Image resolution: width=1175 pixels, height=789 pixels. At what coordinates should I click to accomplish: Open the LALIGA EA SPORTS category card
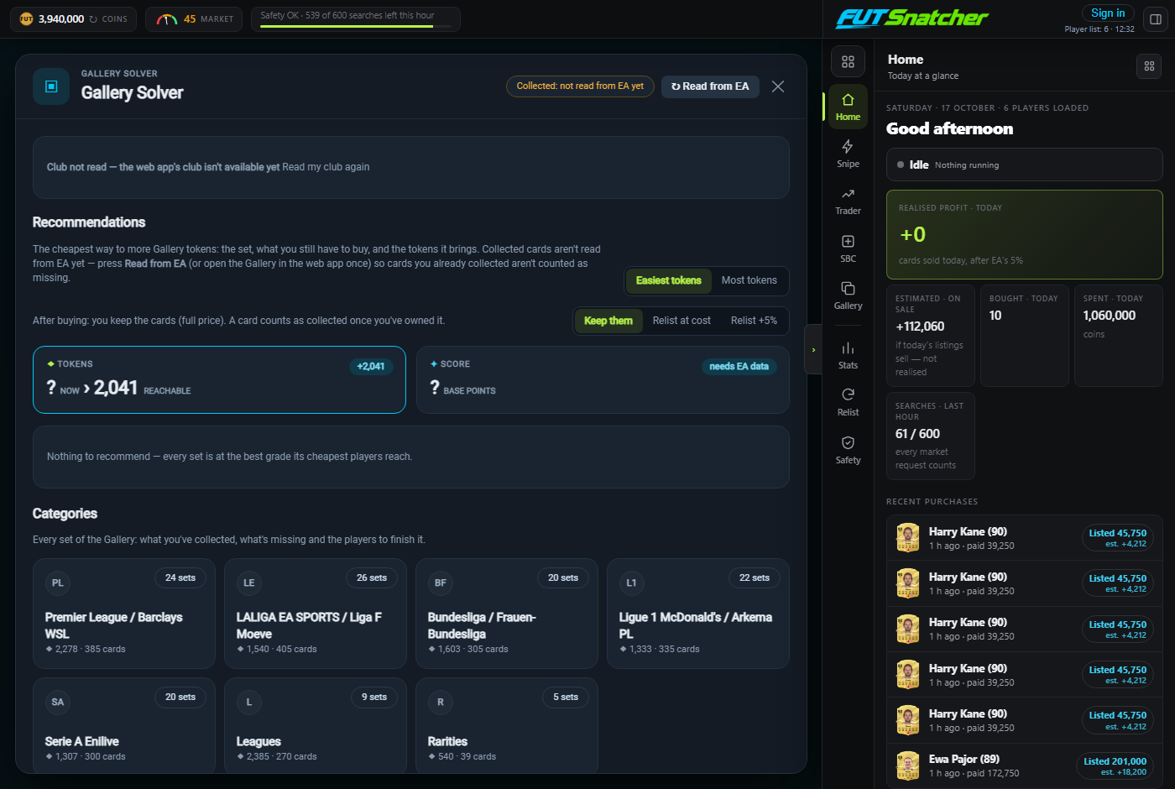(x=316, y=614)
